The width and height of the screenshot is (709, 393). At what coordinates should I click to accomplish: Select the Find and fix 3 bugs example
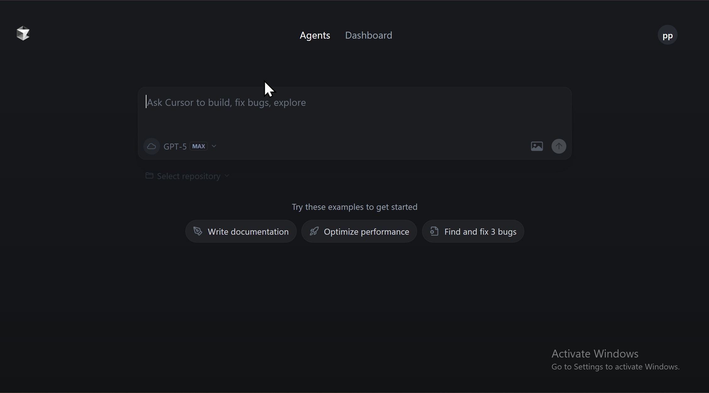click(480, 232)
